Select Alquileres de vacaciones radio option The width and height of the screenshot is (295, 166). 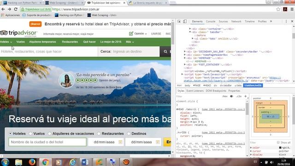(x=49, y=134)
